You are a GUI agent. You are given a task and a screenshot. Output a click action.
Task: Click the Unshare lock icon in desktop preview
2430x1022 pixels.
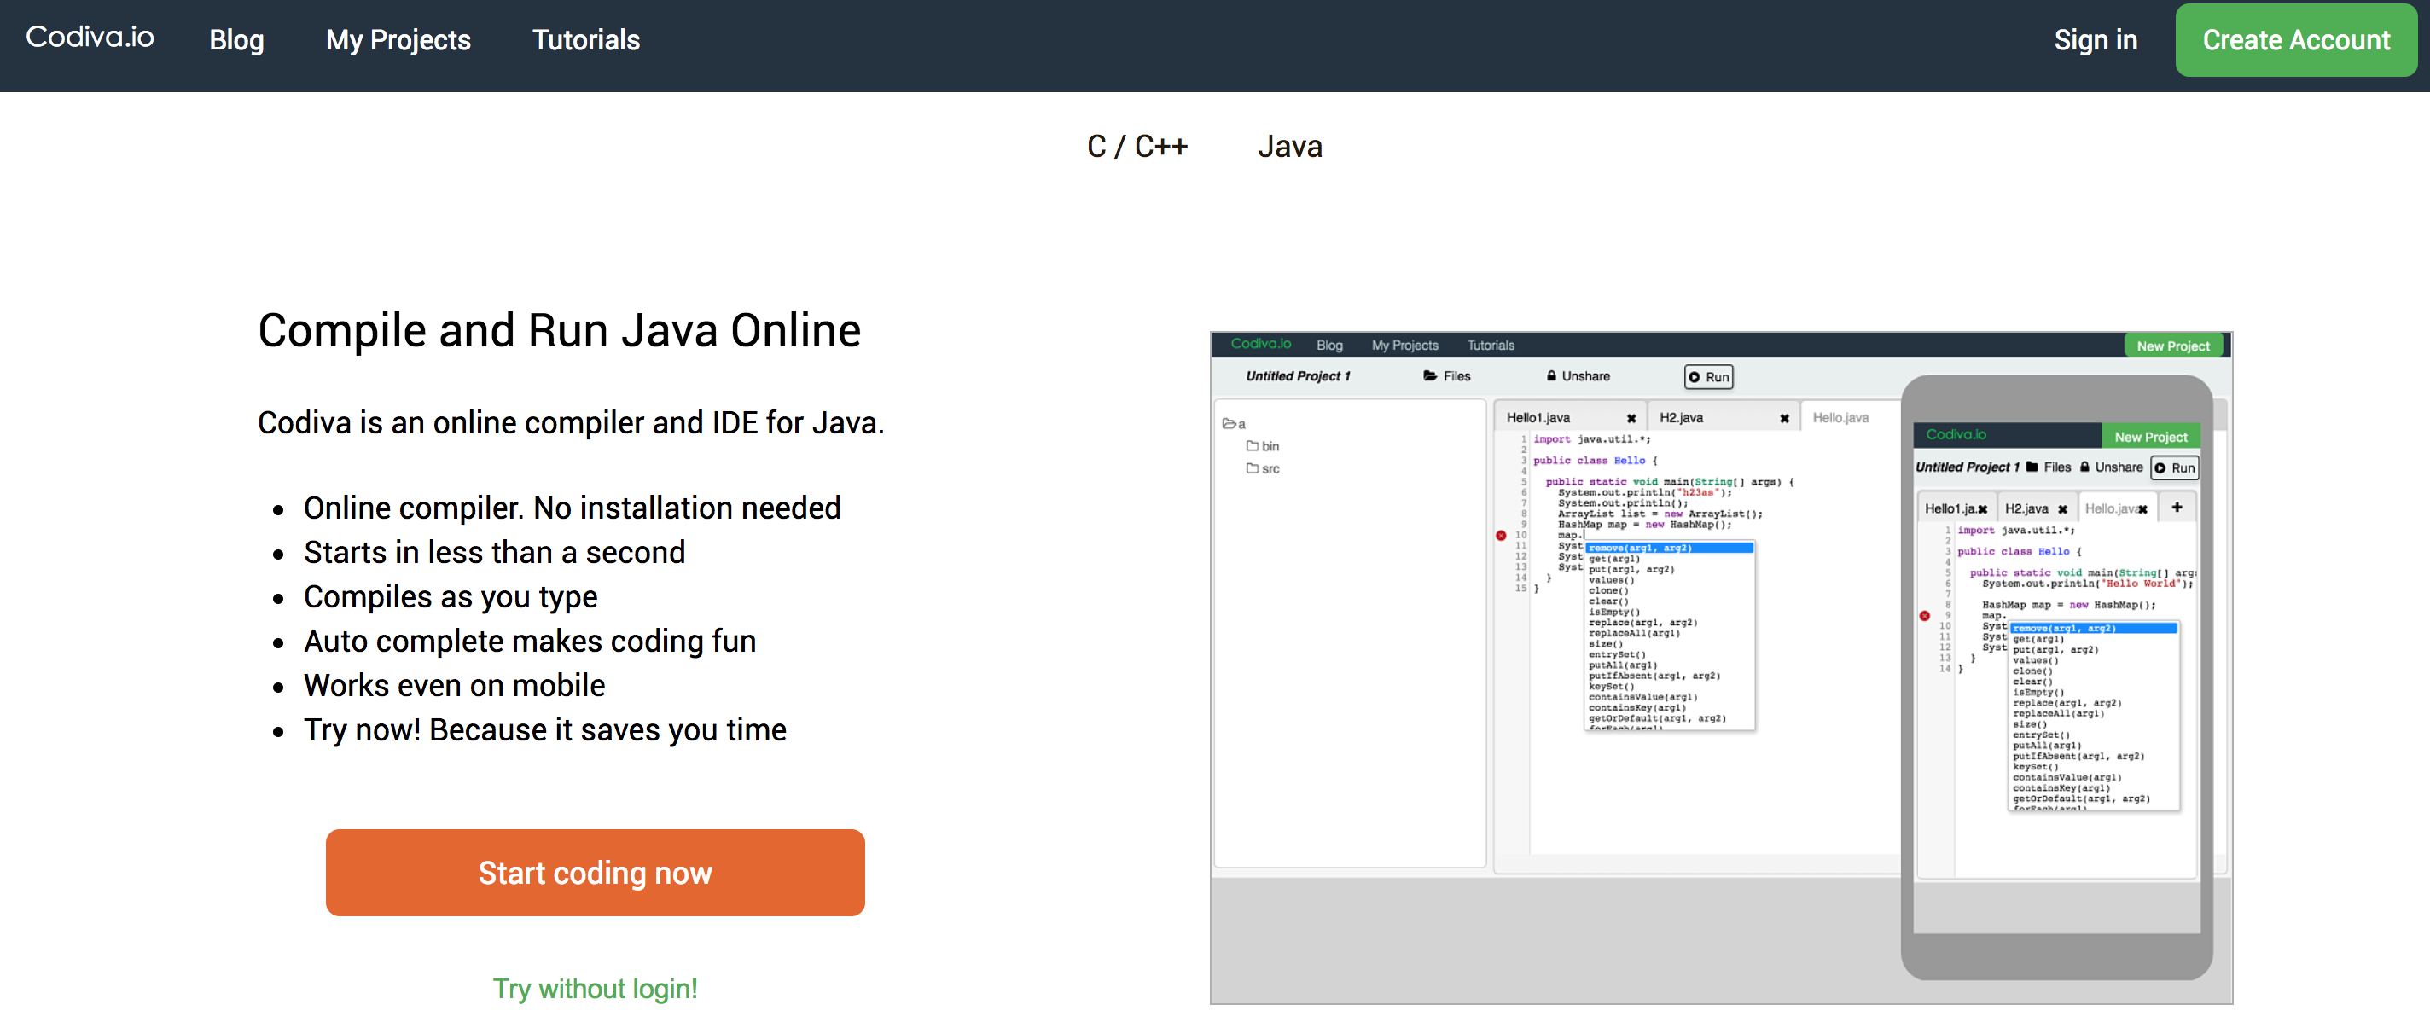[1552, 376]
